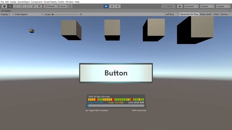Click the large in-scene Button
The height and width of the screenshot is (130, 232).
click(x=116, y=73)
